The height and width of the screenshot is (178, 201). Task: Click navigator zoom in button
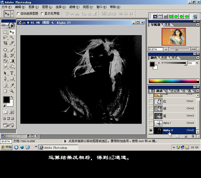click(x=193, y=49)
